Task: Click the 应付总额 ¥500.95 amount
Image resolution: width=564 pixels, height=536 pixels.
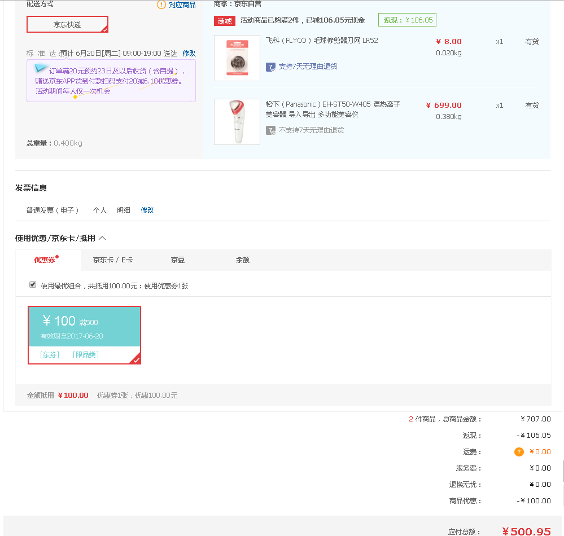Action: (x=526, y=531)
